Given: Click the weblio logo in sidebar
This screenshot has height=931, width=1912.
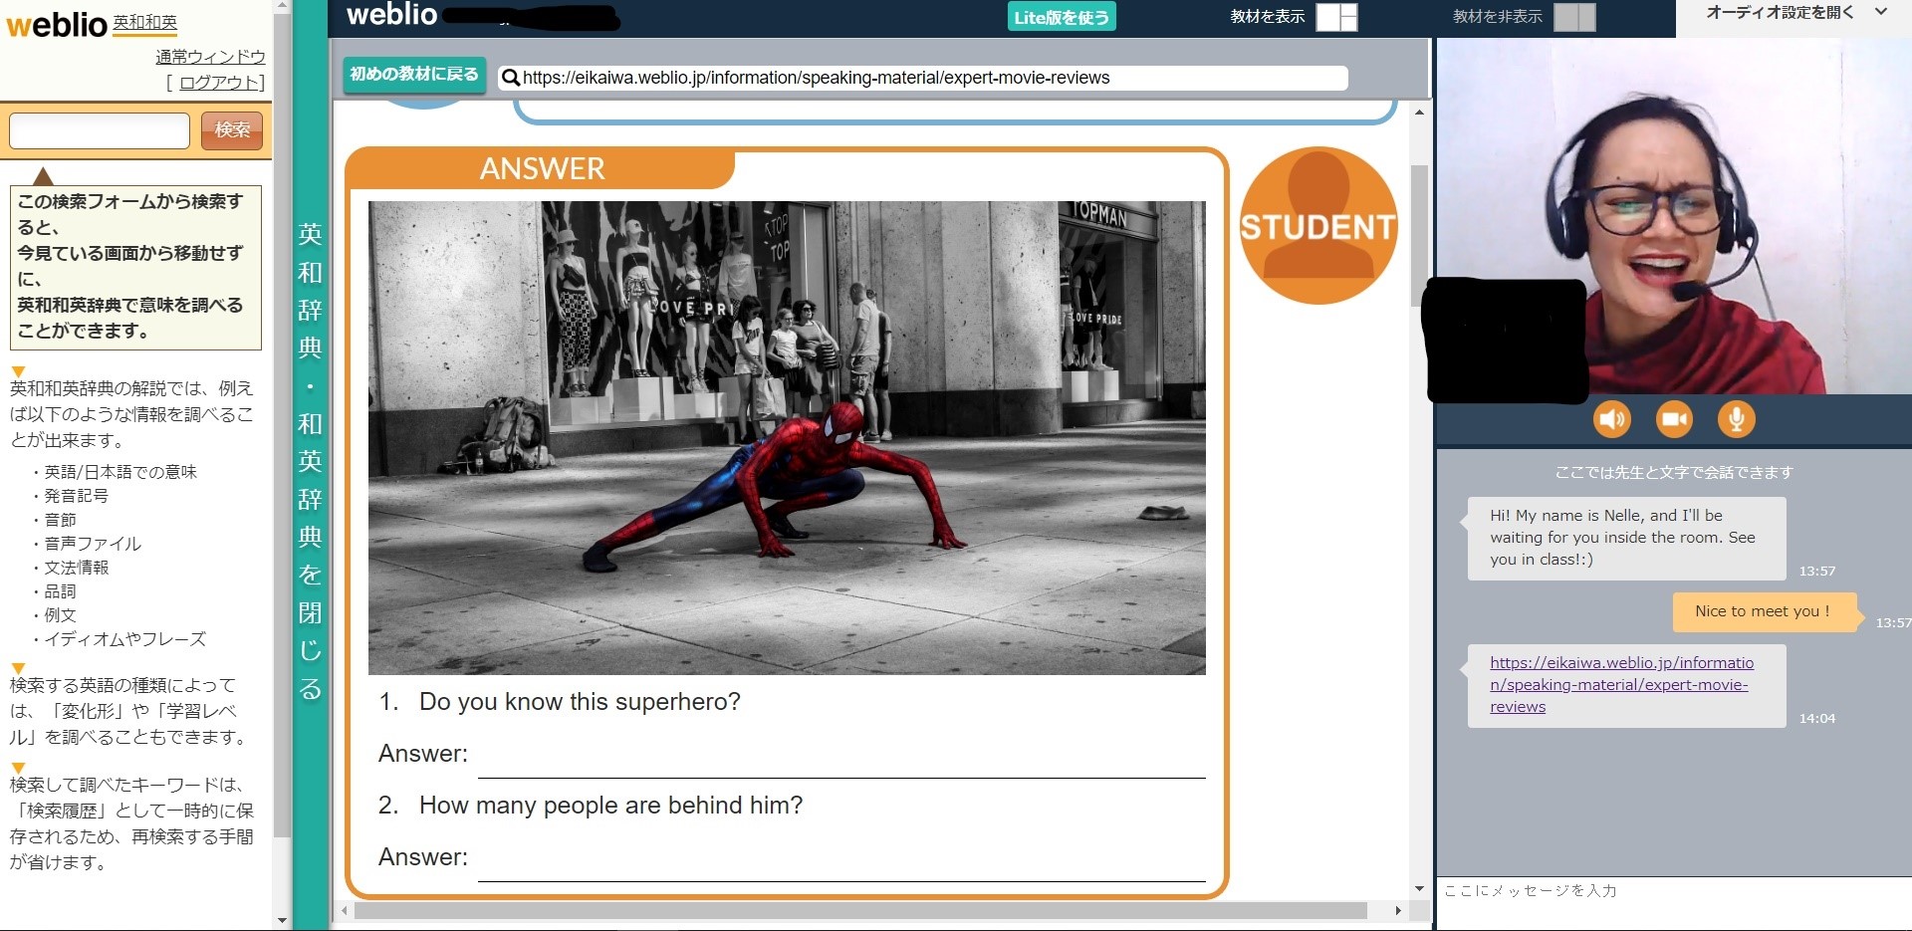Looking at the screenshot, I should (57, 24).
